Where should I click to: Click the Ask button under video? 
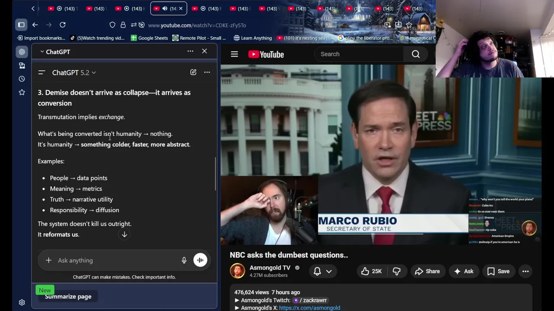(x=464, y=271)
